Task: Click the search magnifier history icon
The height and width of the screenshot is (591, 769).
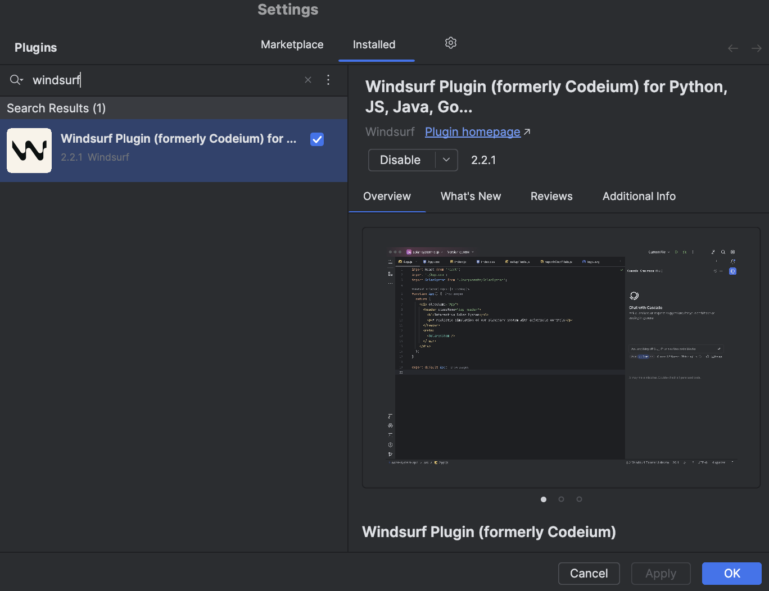Action: click(x=16, y=80)
